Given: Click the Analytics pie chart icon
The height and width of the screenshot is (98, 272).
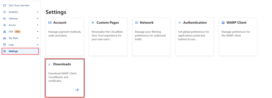Looking at the screenshot, I should point(5,12).
